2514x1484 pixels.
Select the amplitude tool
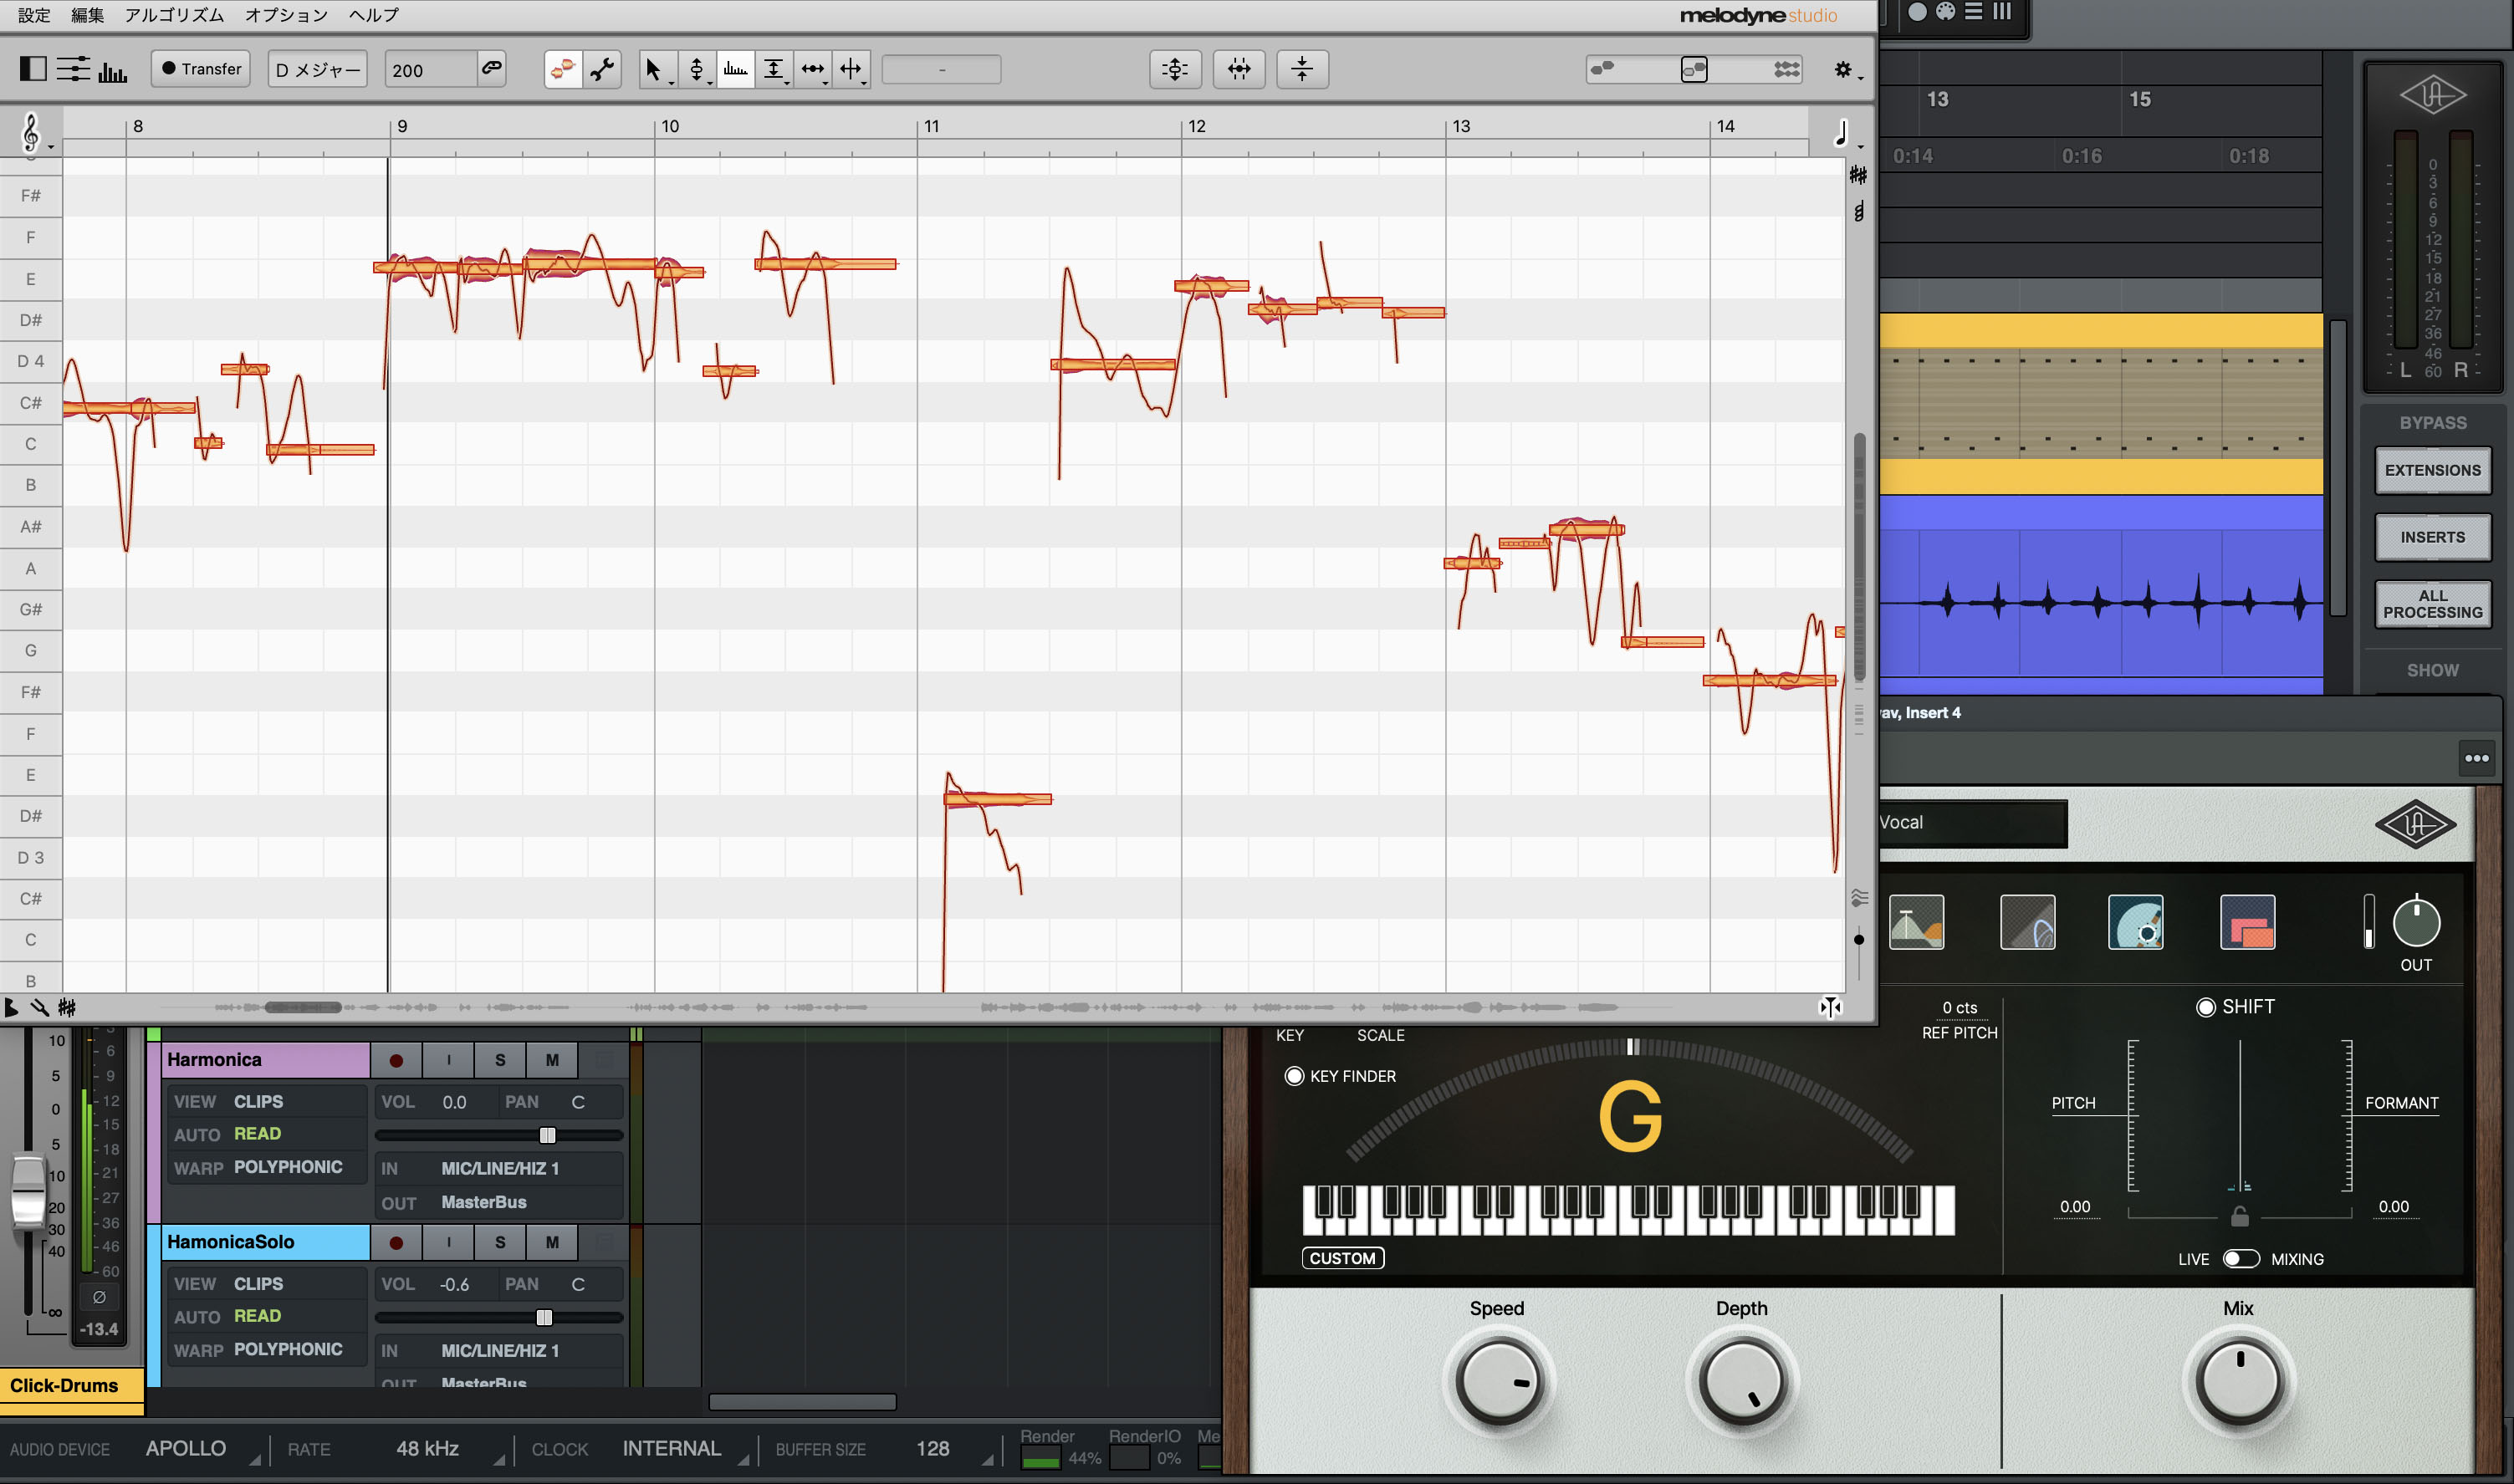pos(773,69)
